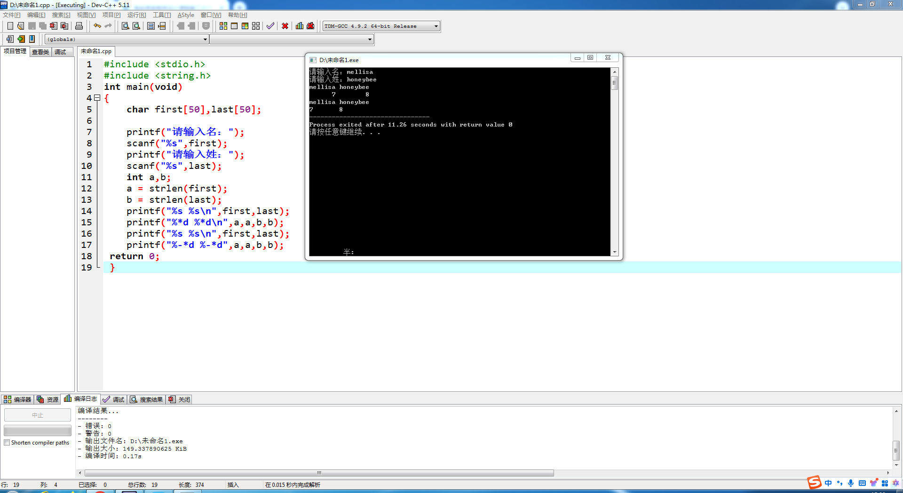Click the New file icon

[x=10, y=26]
